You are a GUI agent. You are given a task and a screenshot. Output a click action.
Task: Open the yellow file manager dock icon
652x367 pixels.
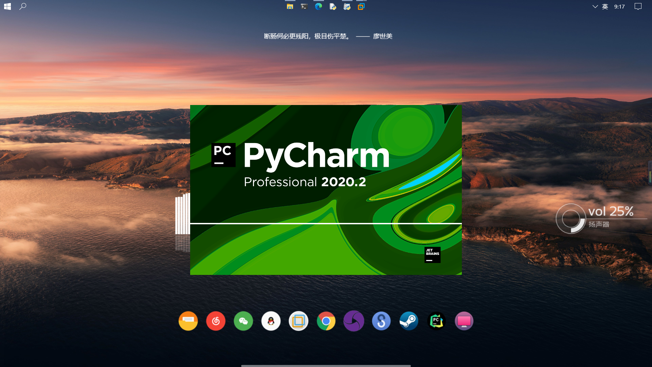(188, 321)
